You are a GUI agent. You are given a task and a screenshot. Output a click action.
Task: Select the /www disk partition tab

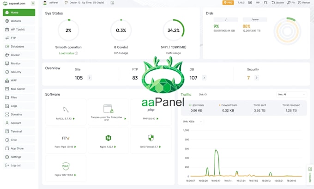255,20
